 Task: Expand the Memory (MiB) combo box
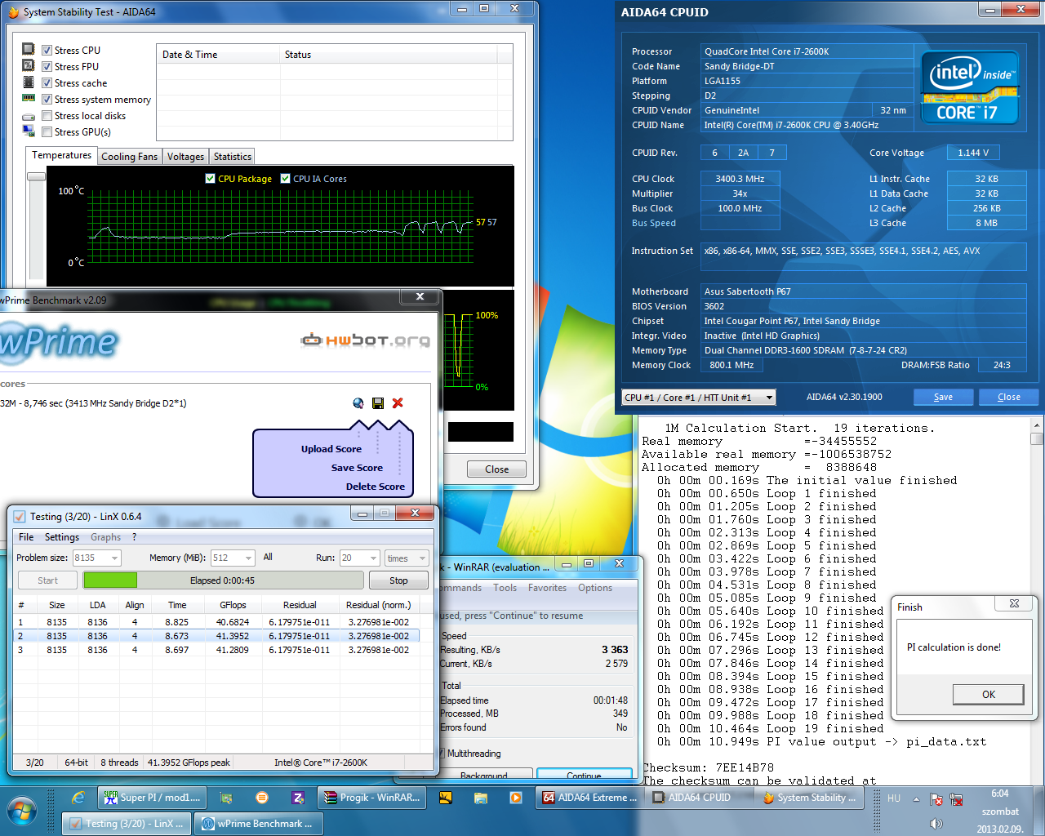click(x=248, y=558)
